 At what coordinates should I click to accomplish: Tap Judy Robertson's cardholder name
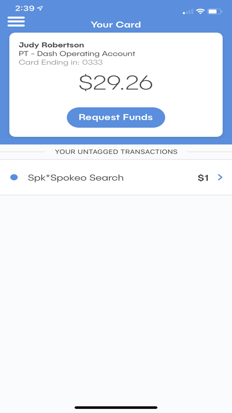tap(52, 45)
